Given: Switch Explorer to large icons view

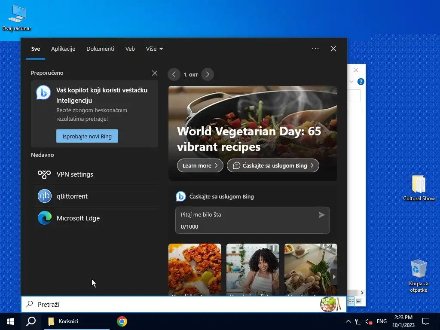Looking at the screenshot, I should pos(359,301).
